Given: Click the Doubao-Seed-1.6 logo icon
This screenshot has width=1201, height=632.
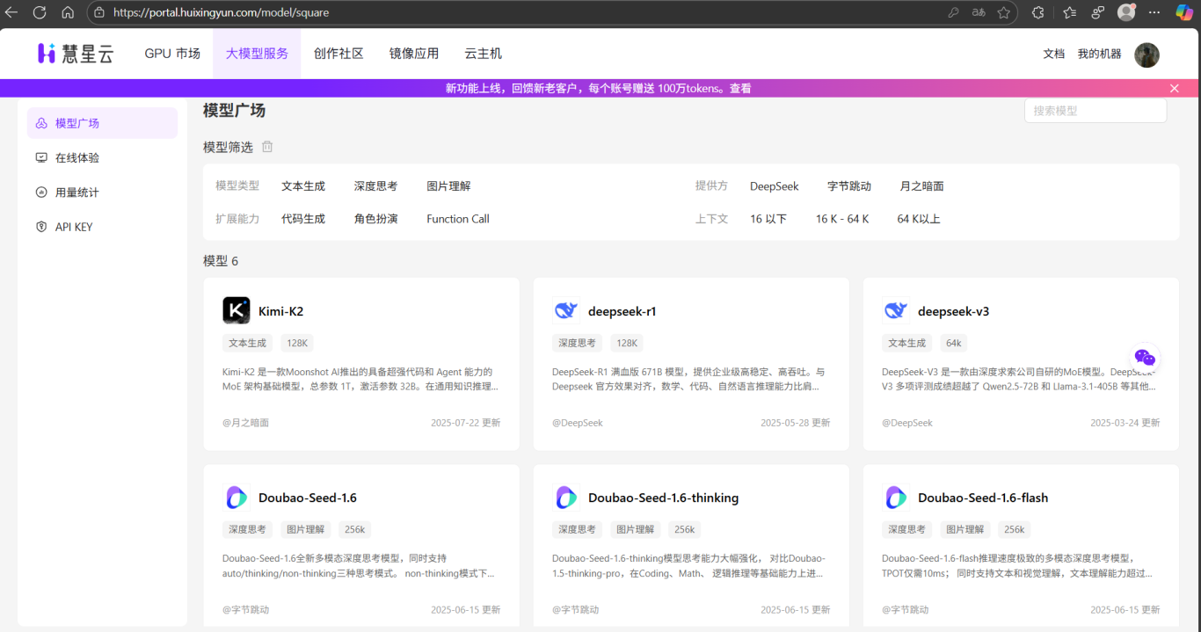Looking at the screenshot, I should pos(237,498).
